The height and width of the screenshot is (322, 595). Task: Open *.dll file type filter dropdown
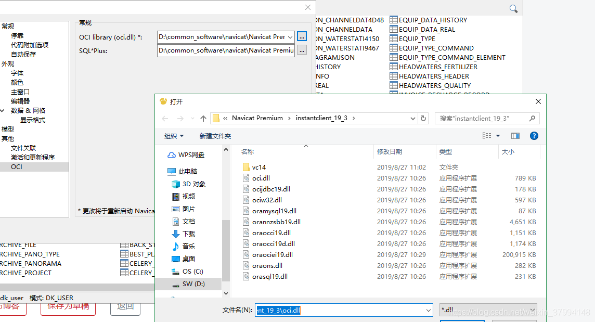[x=488, y=310]
